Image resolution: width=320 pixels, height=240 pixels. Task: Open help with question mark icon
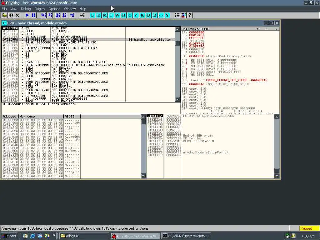click(190, 15)
